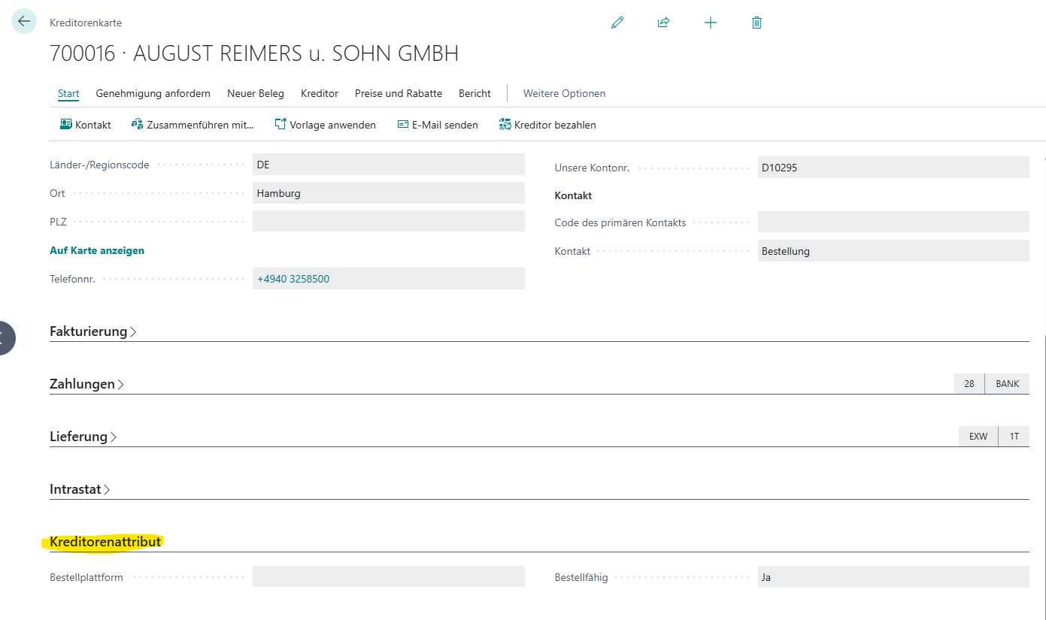Select the Start tab
Viewport: 1046px width, 620px height.
coord(68,93)
